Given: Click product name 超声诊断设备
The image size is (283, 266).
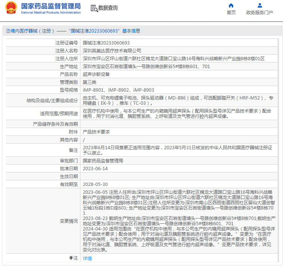Looking at the screenshot, I should pyautogui.click(x=96, y=74).
